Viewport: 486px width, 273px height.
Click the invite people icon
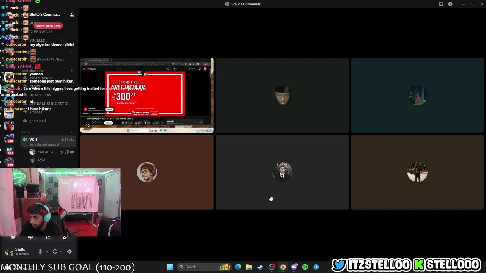pos(72,14)
